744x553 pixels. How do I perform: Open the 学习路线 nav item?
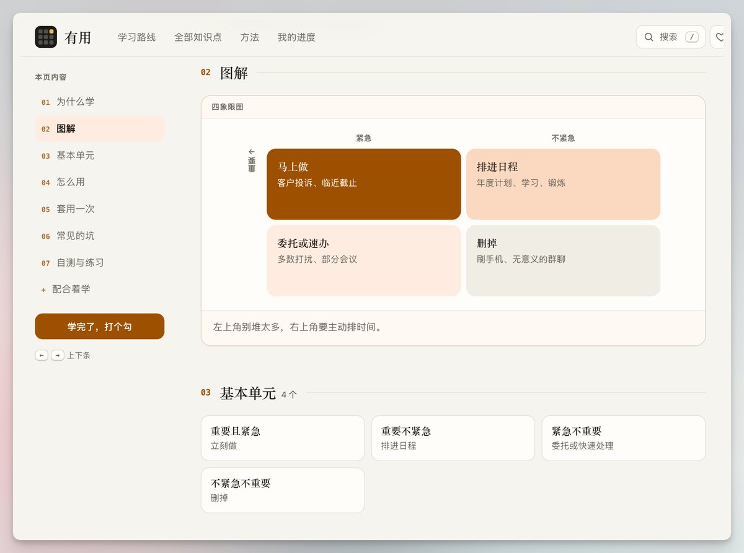tap(137, 37)
